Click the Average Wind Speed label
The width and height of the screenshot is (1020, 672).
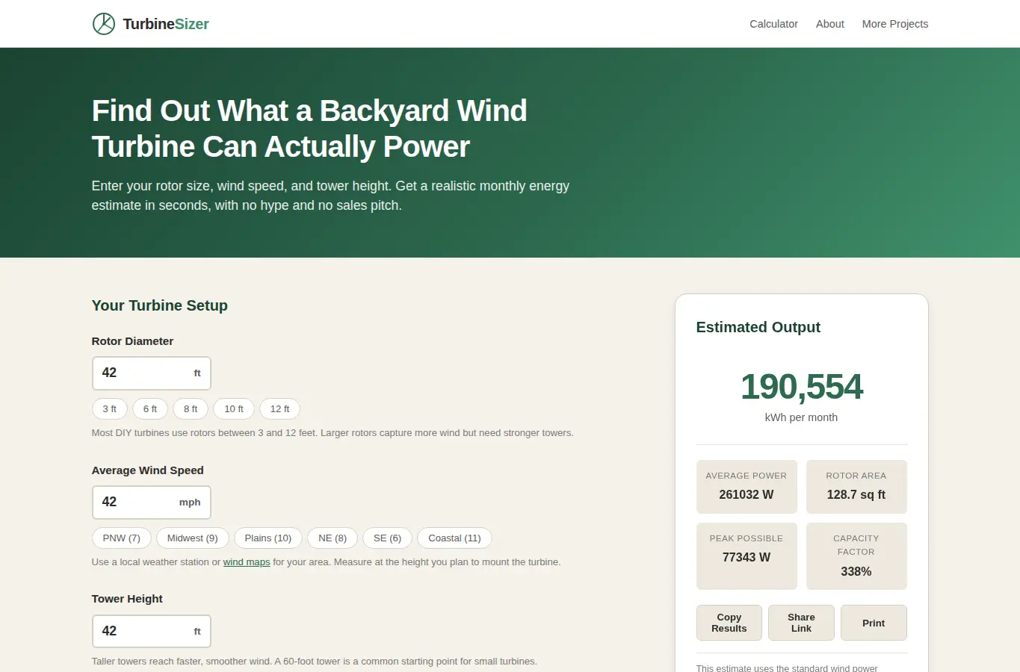click(147, 470)
